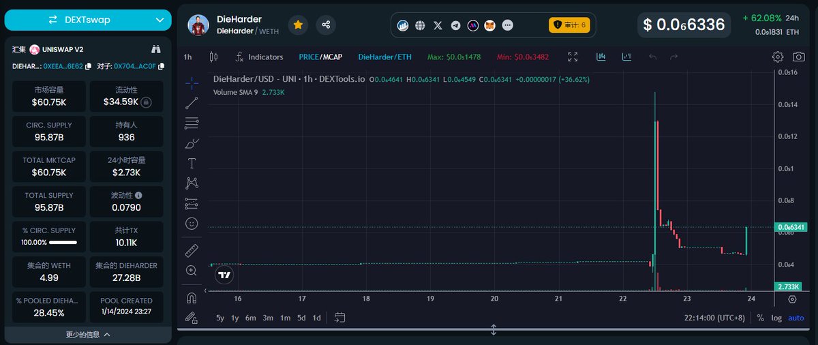Open the Indicators menu
Viewport: 818px width, 345px height.
click(258, 57)
